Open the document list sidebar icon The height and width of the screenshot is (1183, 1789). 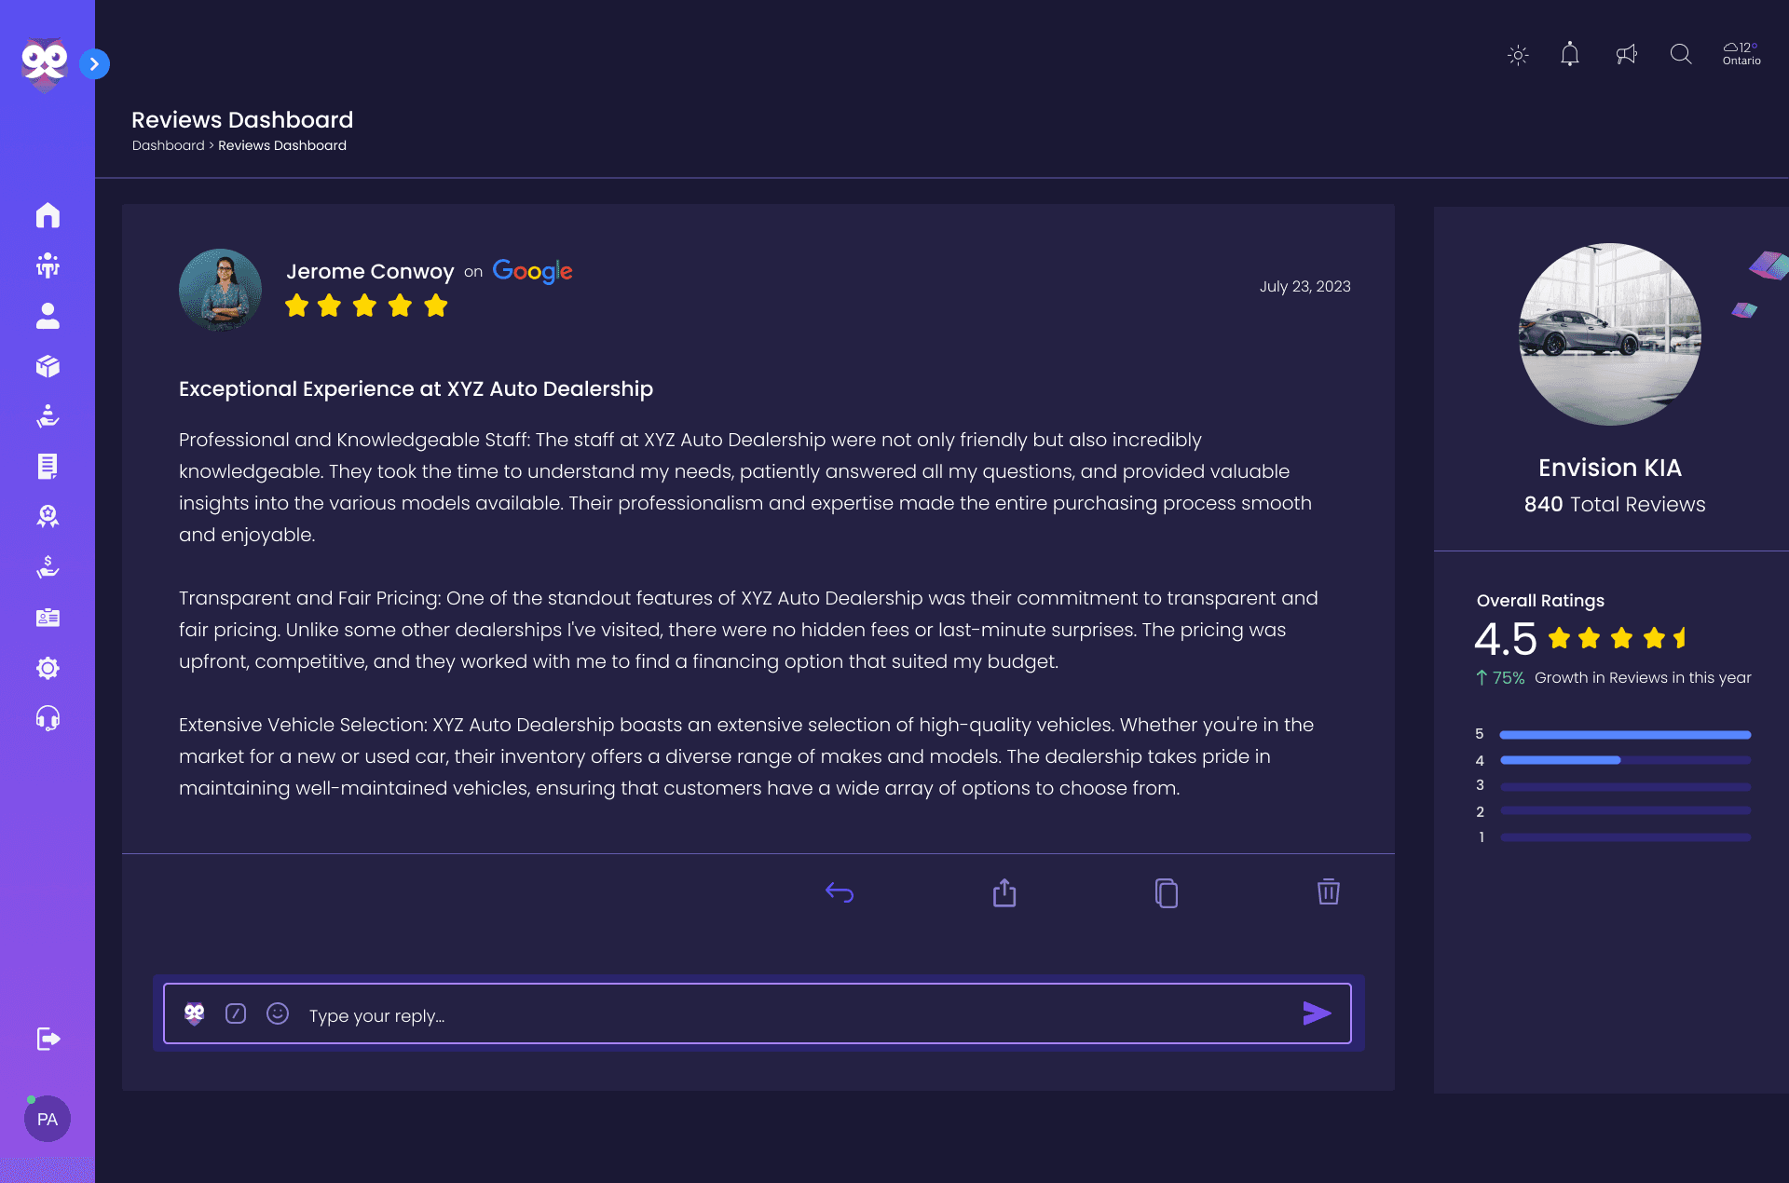[x=48, y=466]
